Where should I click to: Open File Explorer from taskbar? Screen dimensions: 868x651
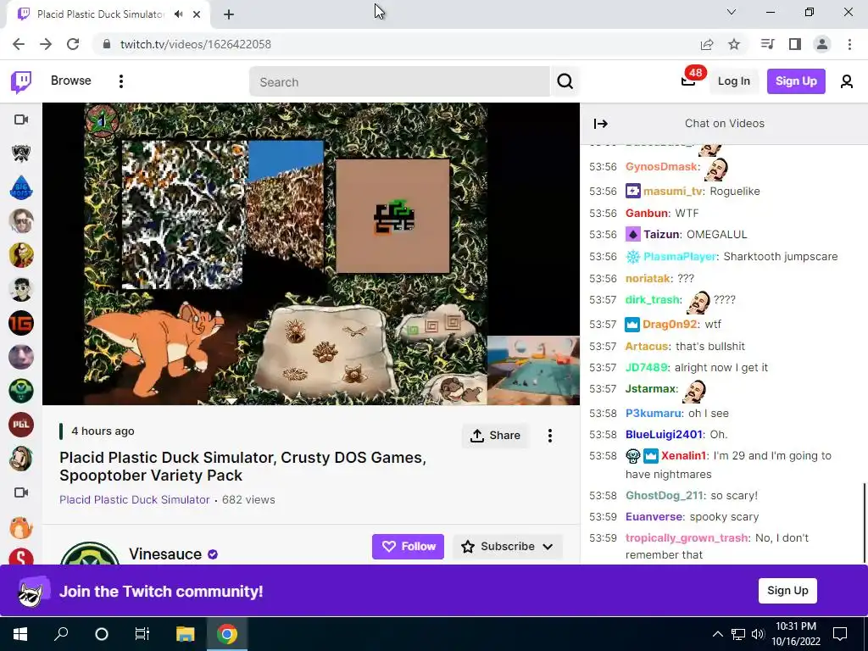186,633
